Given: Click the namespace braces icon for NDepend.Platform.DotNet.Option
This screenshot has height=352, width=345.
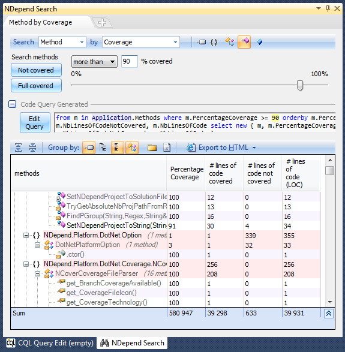Looking at the screenshot, I should 36,235.
